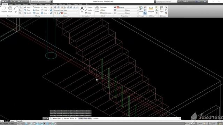Open the Group tool
Viewport: 223px width, 125px height.
pyautogui.click(x=141, y=9)
